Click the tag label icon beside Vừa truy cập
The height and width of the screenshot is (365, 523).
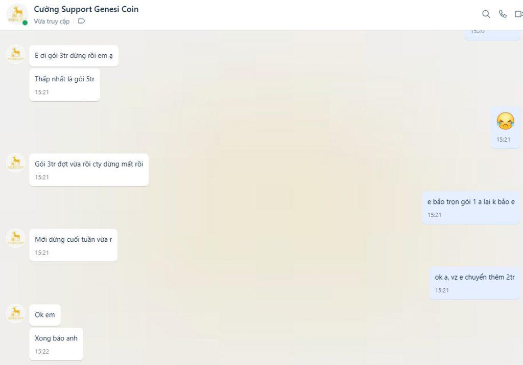coord(81,21)
